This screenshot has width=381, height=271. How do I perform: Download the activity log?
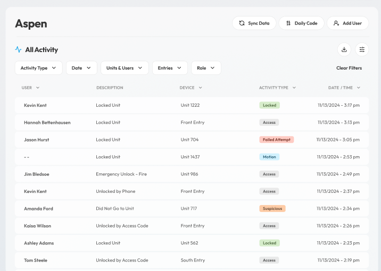click(x=344, y=49)
